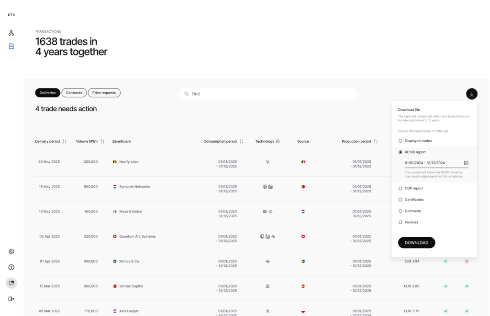Choose the Invoices radio option
490x316 pixels.
[401, 222]
